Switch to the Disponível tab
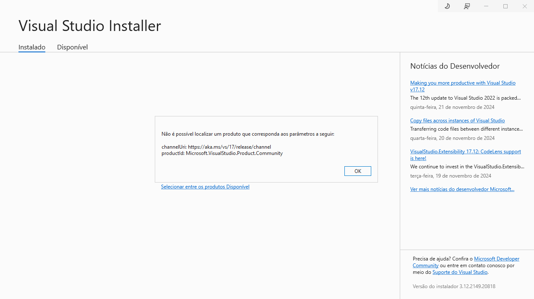 (72, 47)
